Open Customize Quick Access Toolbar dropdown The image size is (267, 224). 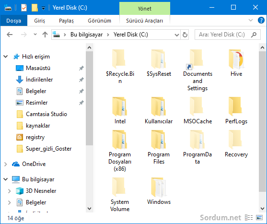pos(44,8)
